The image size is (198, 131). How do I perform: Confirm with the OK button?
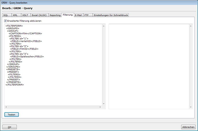(x=9, y=127)
